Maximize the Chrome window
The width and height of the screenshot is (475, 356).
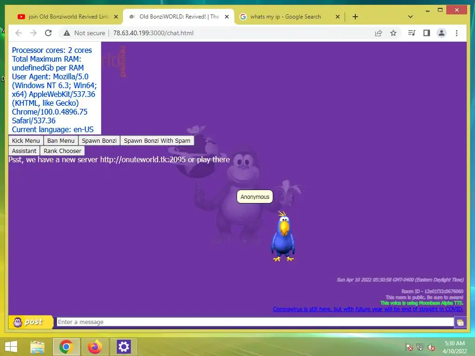(440, 10)
